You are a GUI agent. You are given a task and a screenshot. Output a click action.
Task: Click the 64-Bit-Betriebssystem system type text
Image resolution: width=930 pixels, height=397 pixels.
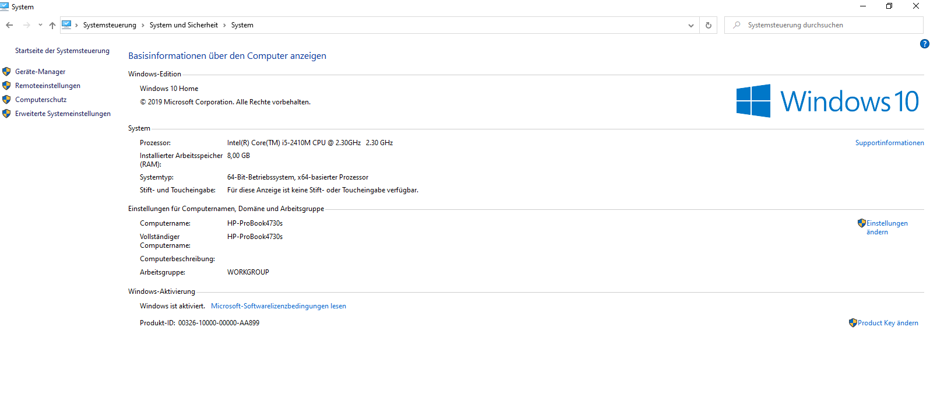pos(298,177)
